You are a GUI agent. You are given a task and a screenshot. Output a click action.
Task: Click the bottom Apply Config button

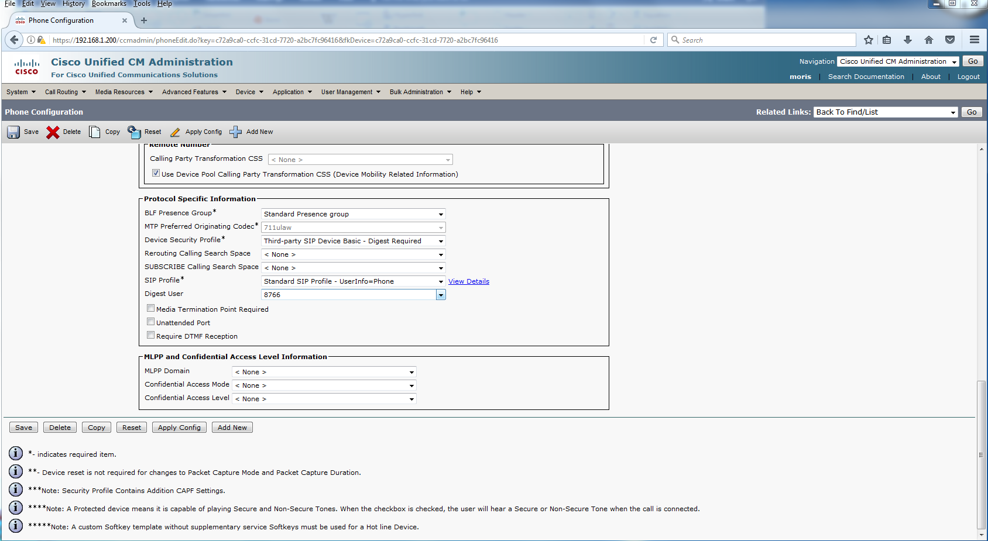pos(179,428)
